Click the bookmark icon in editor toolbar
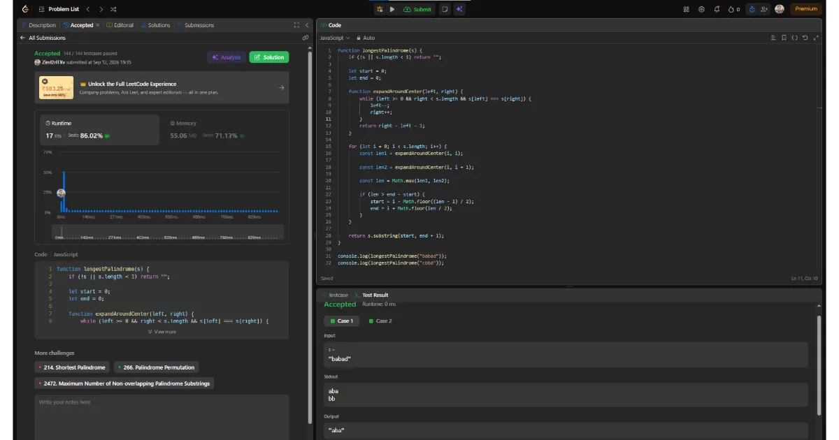The height and width of the screenshot is (440, 839). pos(784,38)
